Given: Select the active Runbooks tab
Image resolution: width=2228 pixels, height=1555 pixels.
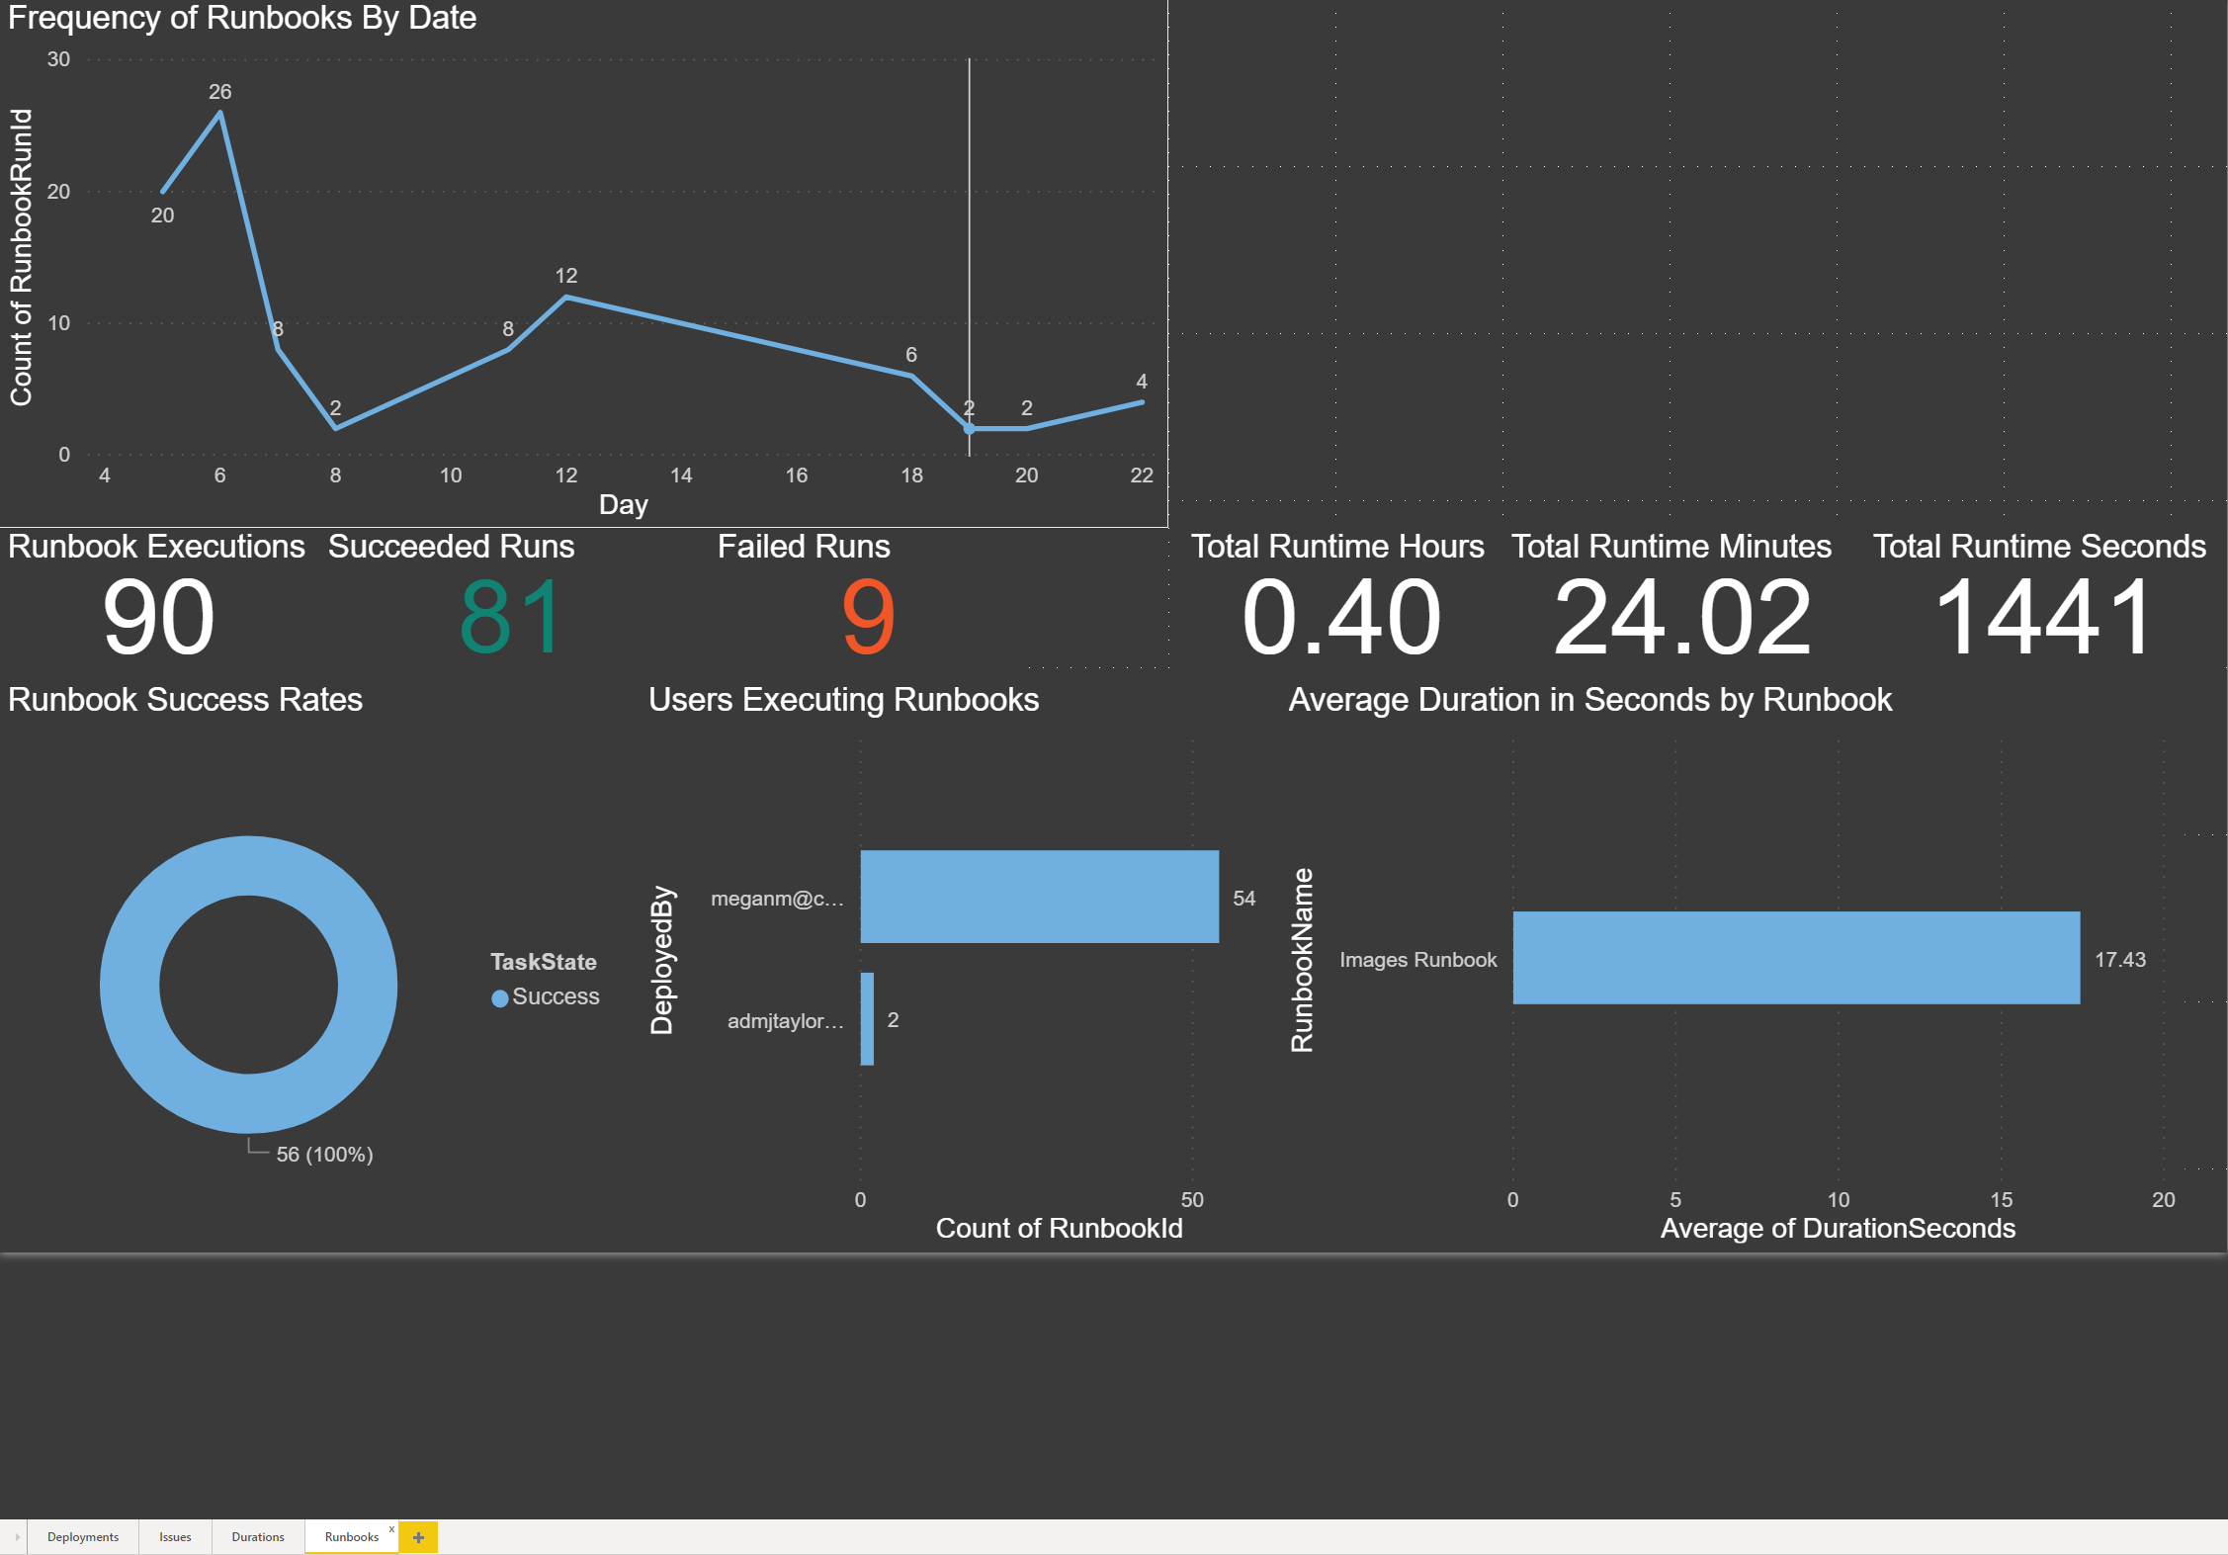Looking at the screenshot, I should 351,1537.
